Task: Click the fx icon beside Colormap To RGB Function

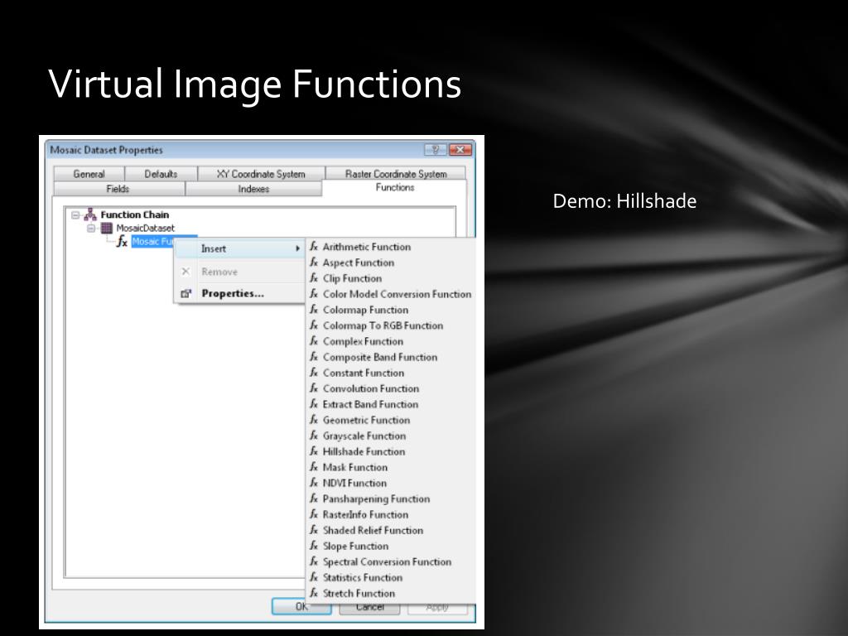Action: (x=314, y=325)
